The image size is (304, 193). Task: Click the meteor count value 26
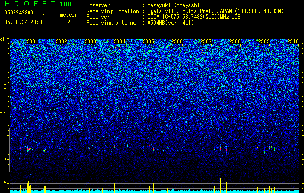tap(70, 22)
